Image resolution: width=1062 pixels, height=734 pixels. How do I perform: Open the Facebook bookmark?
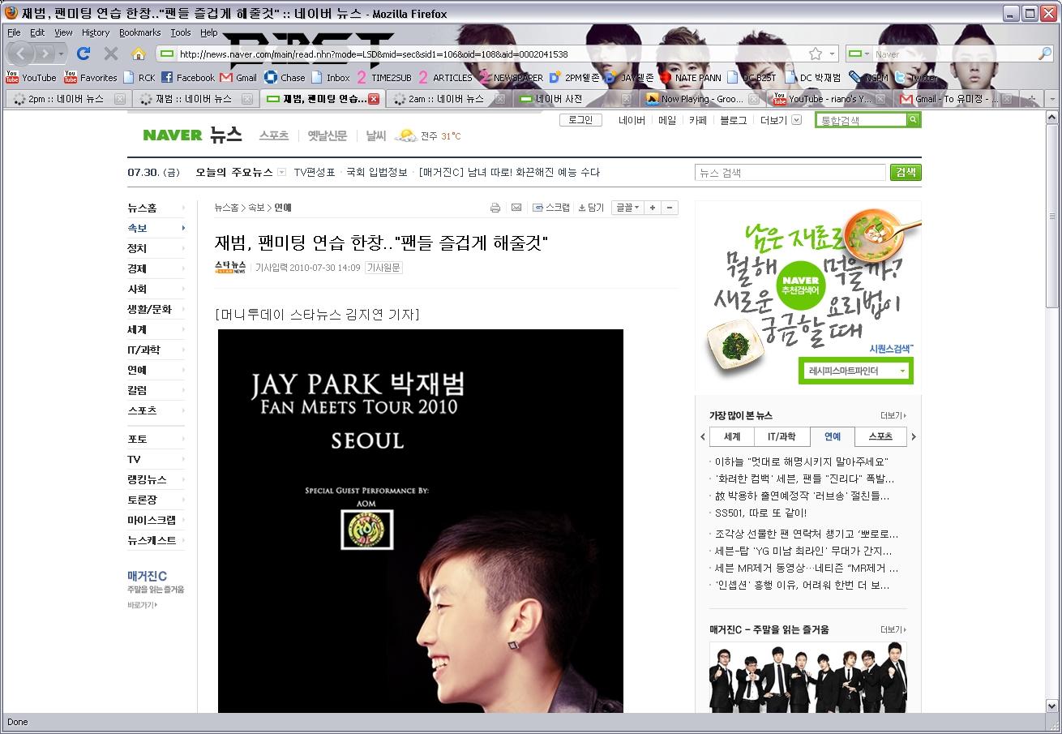(x=187, y=78)
